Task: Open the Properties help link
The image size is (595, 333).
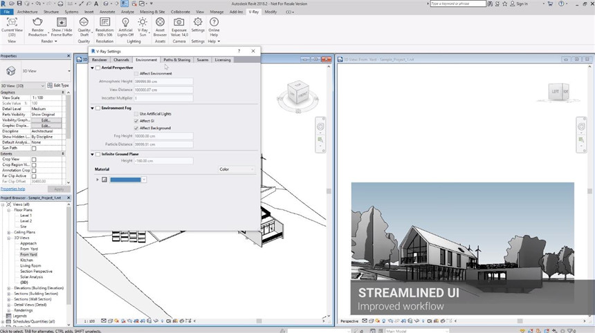Action: [x=12, y=189]
